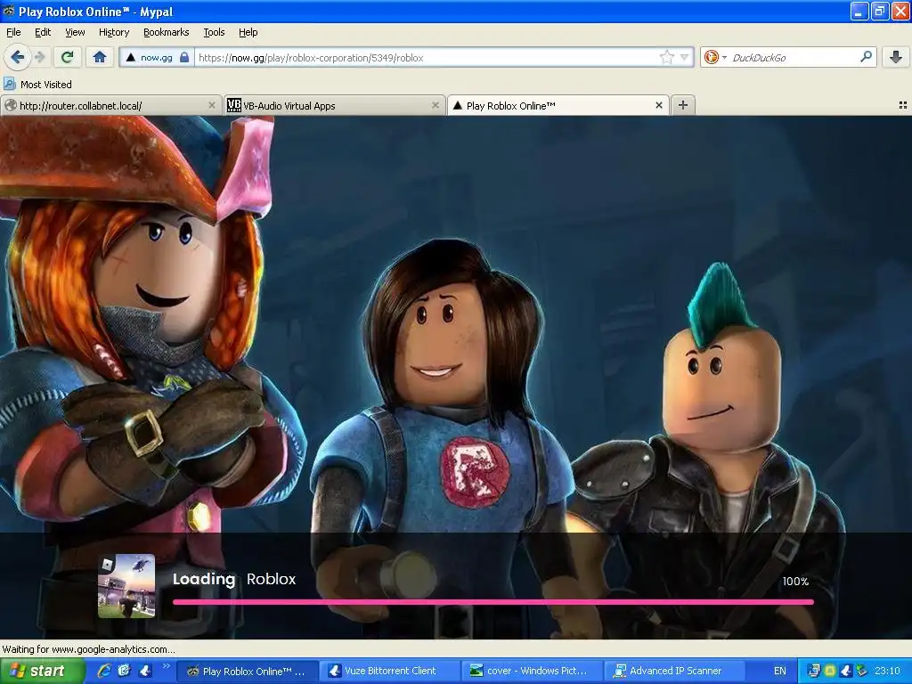Screen dimensions: 912x684
Task: Open the Edit menu
Action: pyautogui.click(x=43, y=32)
